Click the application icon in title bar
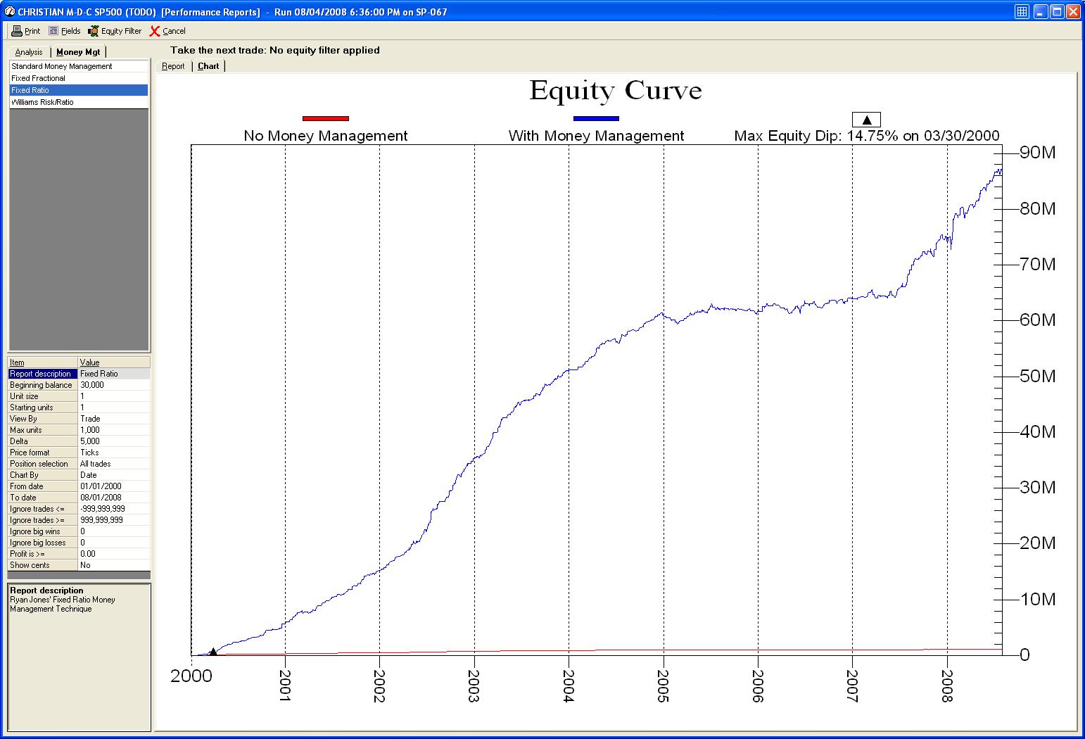 point(9,12)
